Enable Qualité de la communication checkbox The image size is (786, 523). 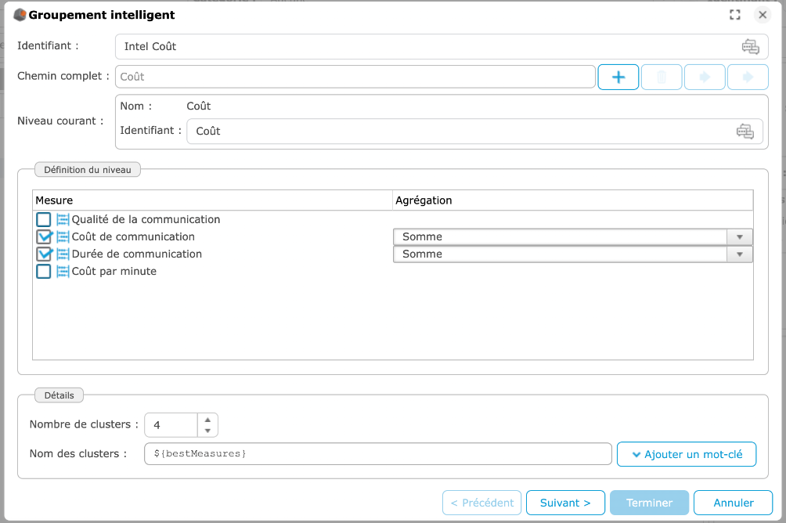pos(44,219)
